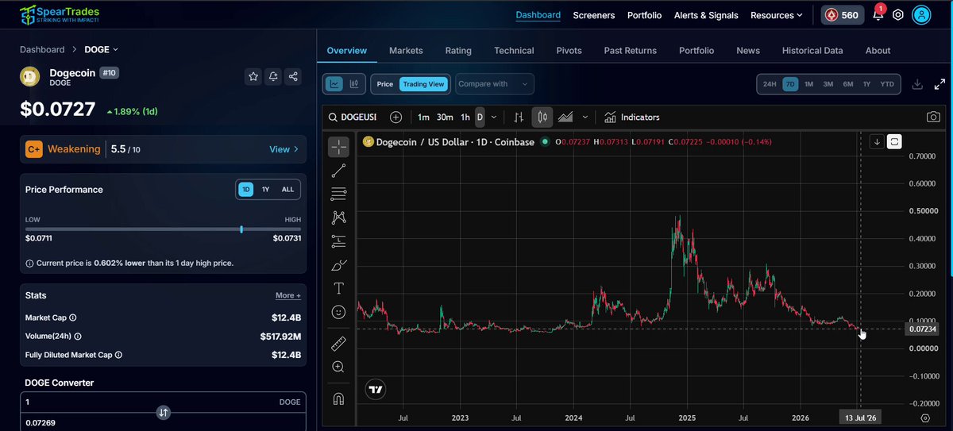The height and width of the screenshot is (431, 953).
Task: Activate the chart zoom-in tool
Action: [x=339, y=367]
